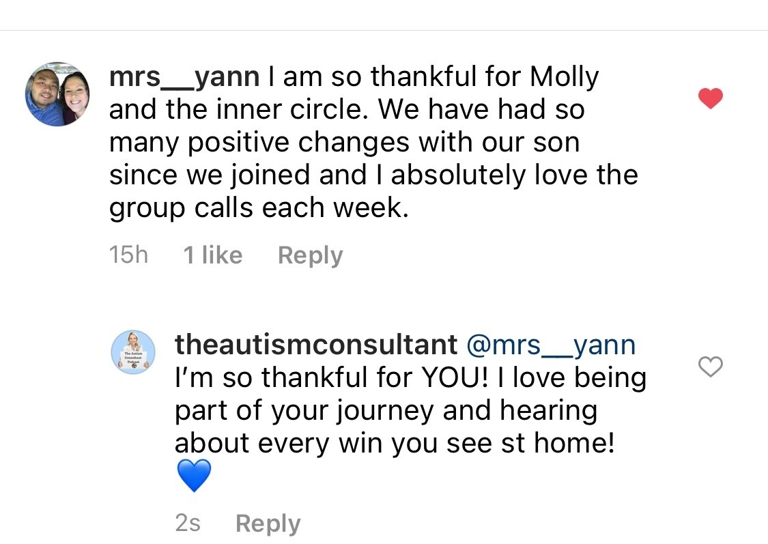Click the "part of your journey and hearing" line
This screenshot has height=544, width=768.
pos(386,411)
